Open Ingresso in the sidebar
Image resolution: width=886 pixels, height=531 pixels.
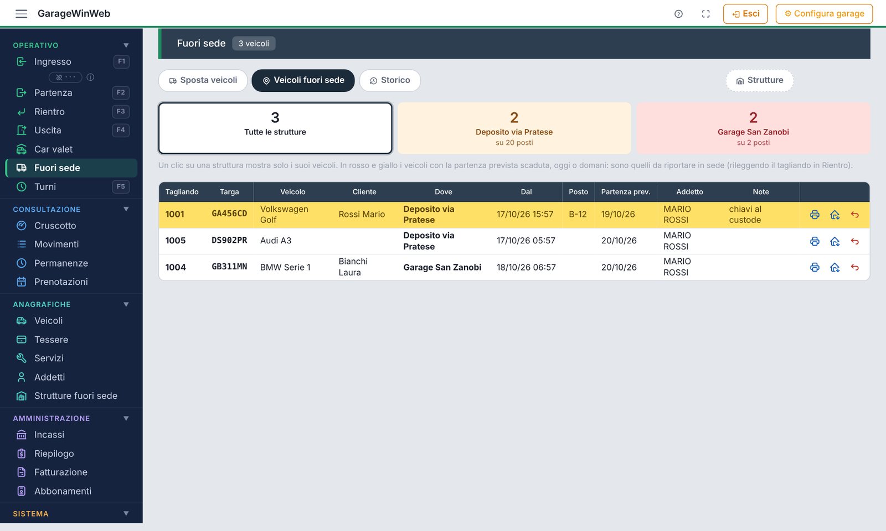[71, 61]
